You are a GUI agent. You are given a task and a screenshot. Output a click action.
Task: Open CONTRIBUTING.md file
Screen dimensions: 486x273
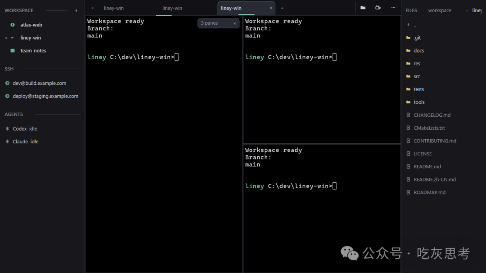(435, 141)
